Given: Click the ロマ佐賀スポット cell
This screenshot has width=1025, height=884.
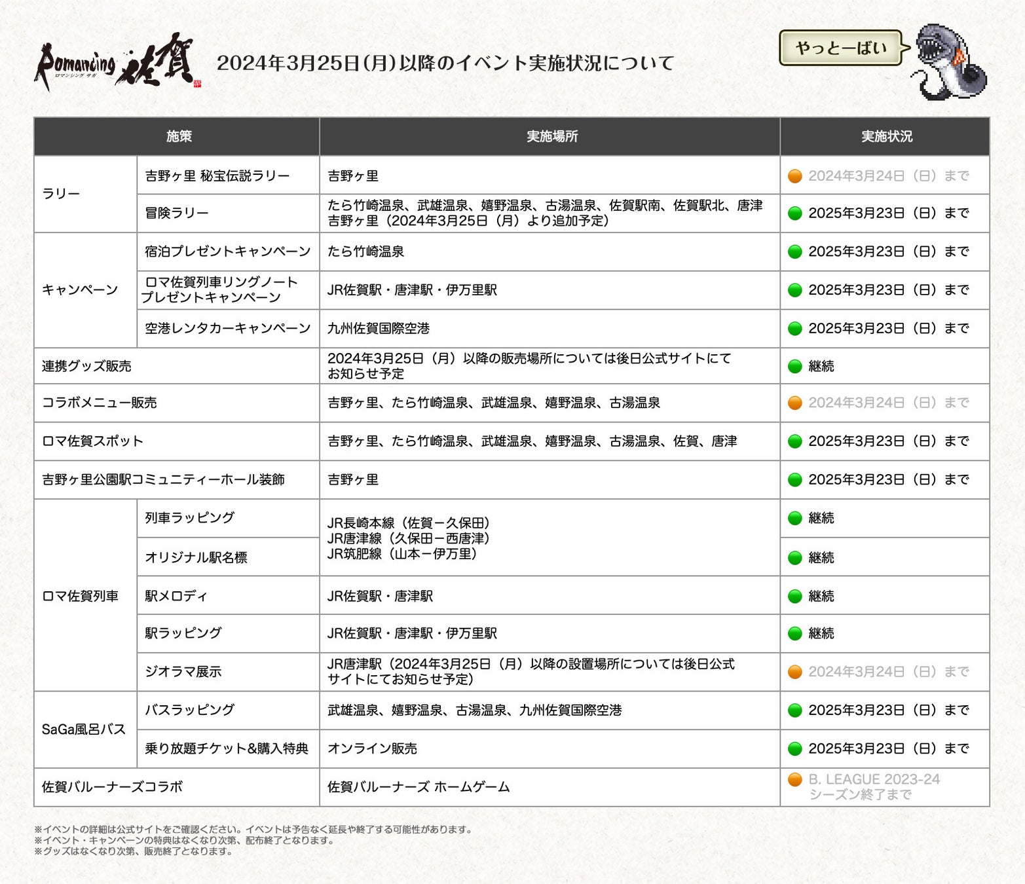Looking at the screenshot, I should 177,441.
